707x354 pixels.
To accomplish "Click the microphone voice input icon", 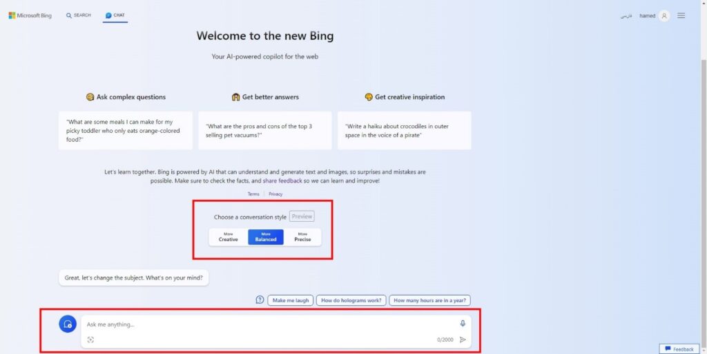I will pos(463,324).
